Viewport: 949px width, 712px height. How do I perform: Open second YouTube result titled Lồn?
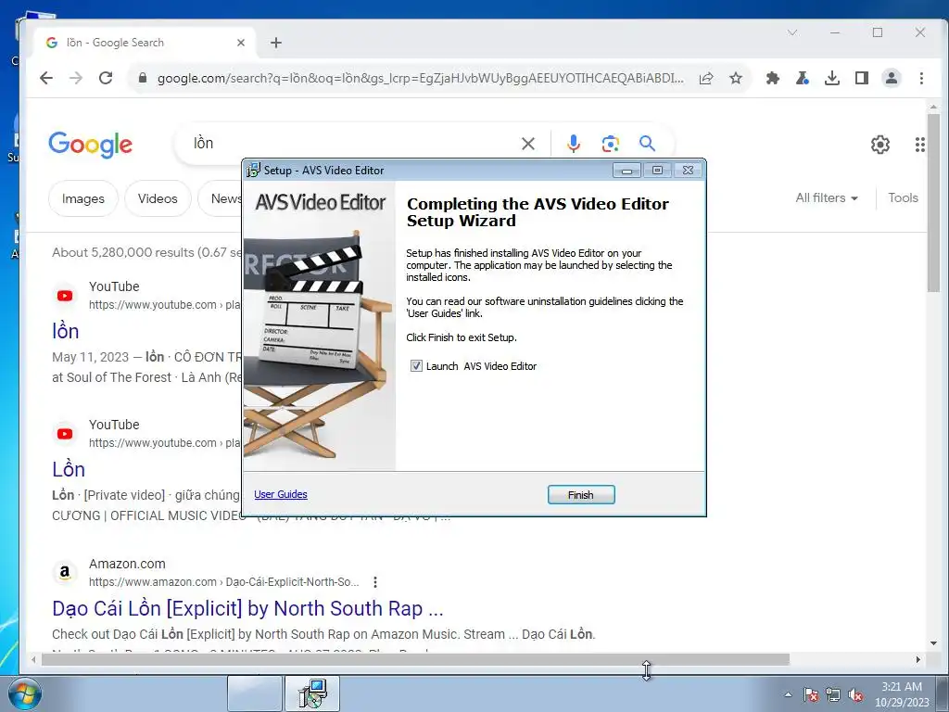[x=69, y=469]
